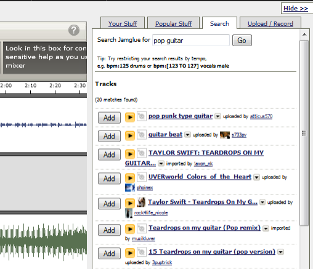Play UVERworld Colors of the Heart preview

click(130, 178)
